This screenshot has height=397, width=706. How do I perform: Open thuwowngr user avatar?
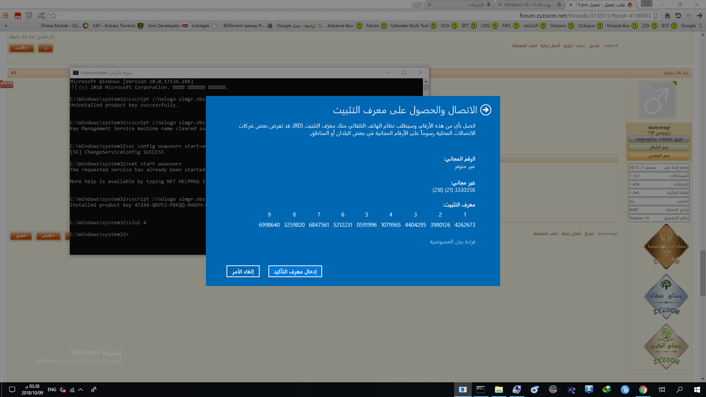[x=657, y=100]
